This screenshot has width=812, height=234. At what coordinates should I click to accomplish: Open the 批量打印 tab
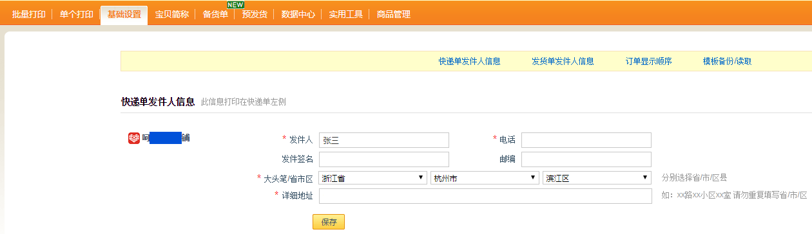point(28,14)
